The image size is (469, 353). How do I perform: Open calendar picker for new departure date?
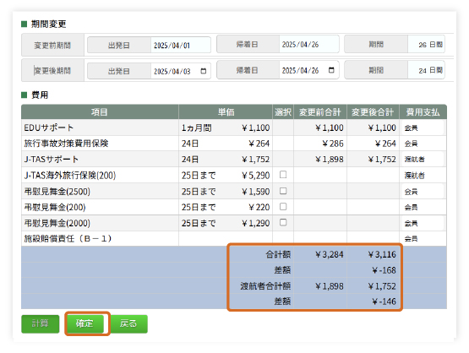[204, 71]
